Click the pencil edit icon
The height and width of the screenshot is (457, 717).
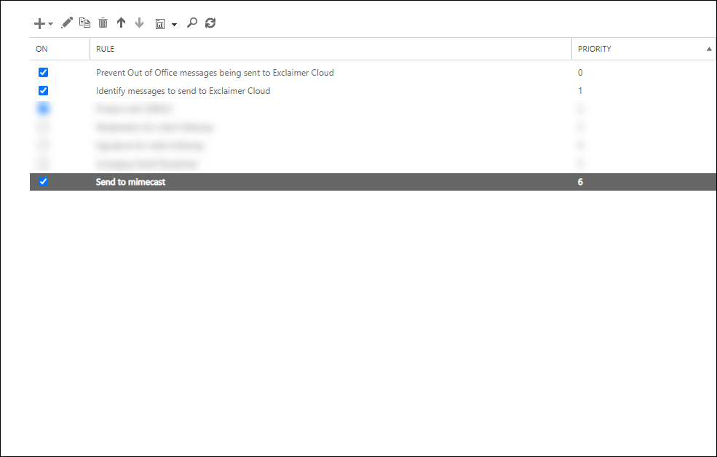(67, 23)
